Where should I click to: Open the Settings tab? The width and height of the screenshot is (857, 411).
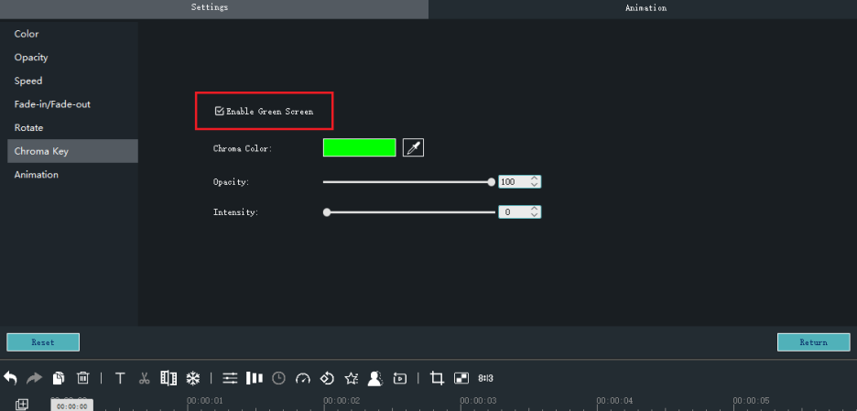(210, 8)
